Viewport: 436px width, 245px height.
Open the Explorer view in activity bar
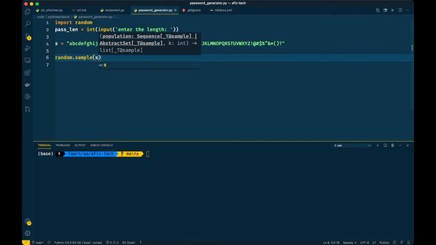(27, 12)
